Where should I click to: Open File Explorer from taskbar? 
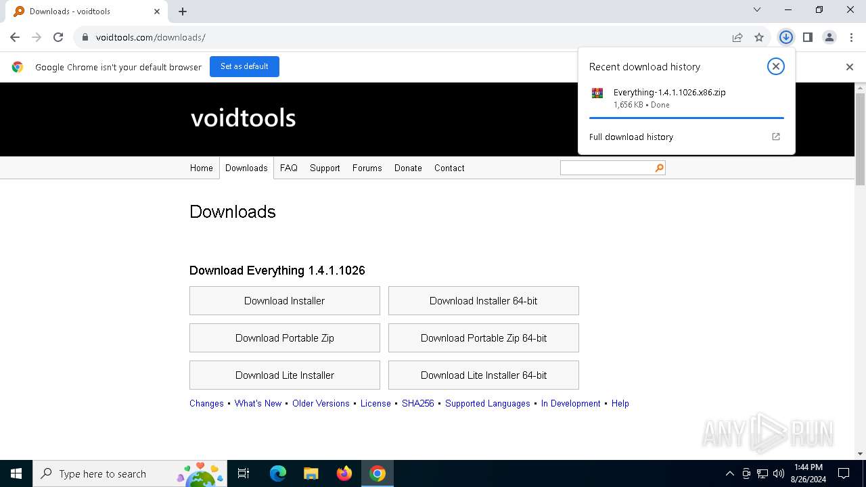coord(311,473)
